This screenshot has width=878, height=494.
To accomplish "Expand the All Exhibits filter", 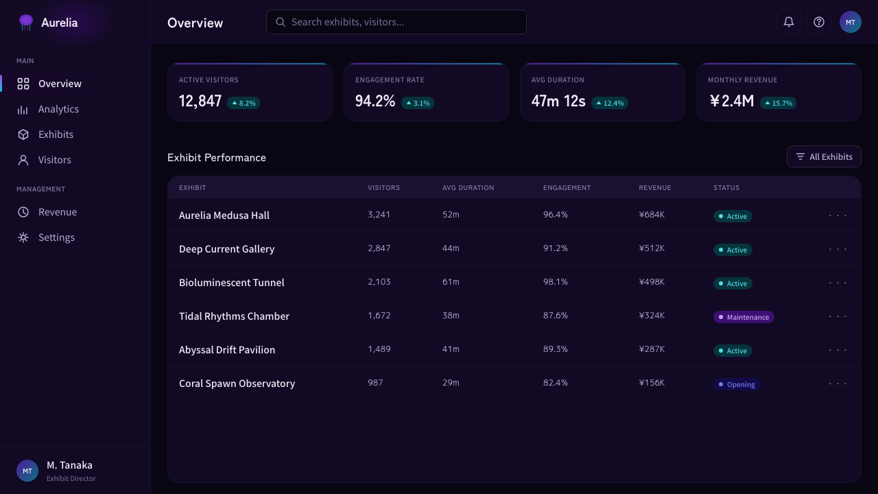I will coord(824,156).
